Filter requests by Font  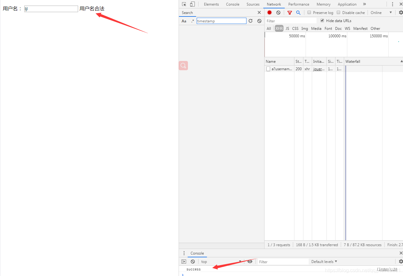point(328,28)
